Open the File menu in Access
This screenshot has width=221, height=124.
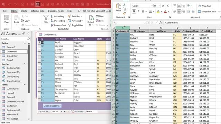tap(5, 11)
